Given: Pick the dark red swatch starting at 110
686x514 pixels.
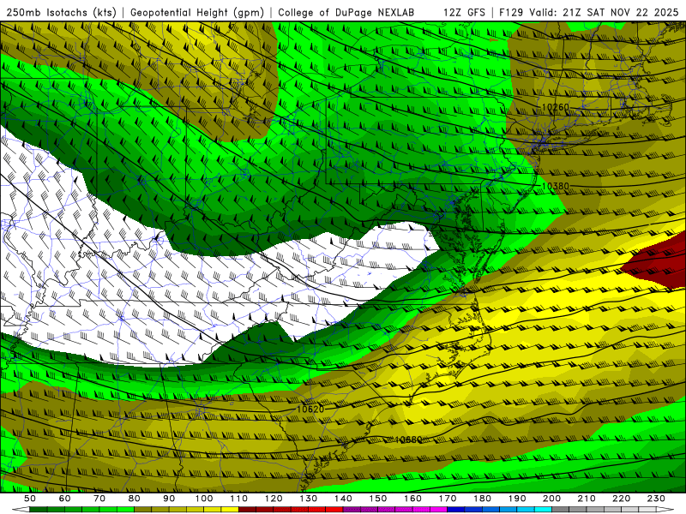Looking at the screenshot, I should tap(248, 510).
